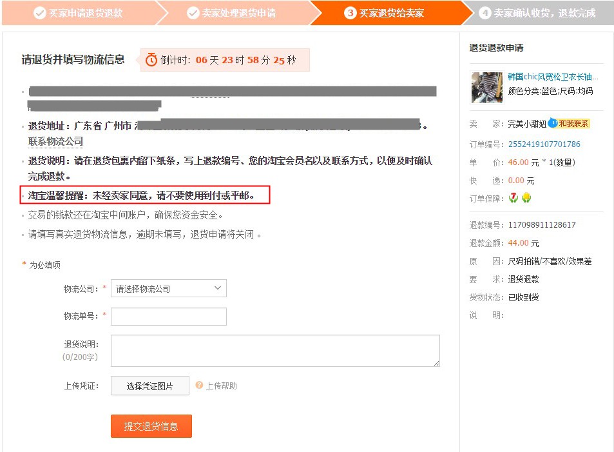
Task: Click the 和我联系 contact seller button
Action: point(573,124)
